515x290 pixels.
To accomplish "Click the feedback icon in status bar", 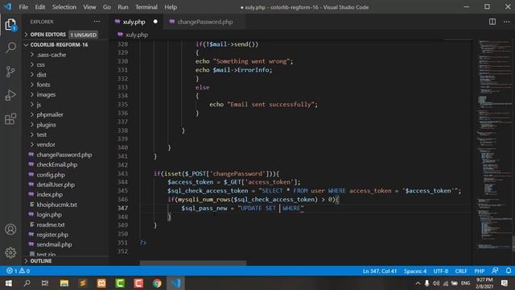I will (x=495, y=271).
